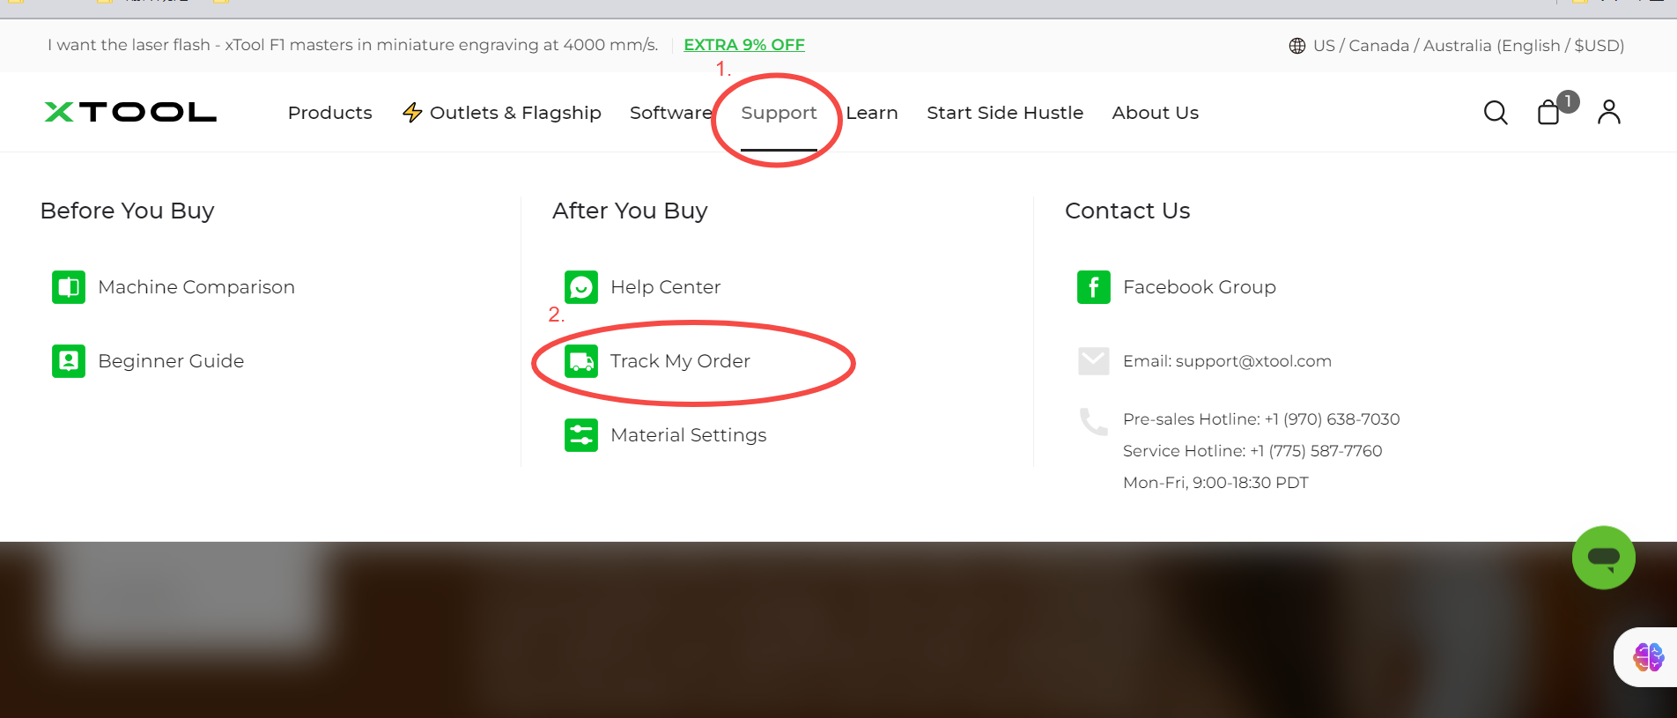This screenshot has height=718, width=1677.
Task: Click the EXTRA 9% OFF link
Action: [743, 45]
